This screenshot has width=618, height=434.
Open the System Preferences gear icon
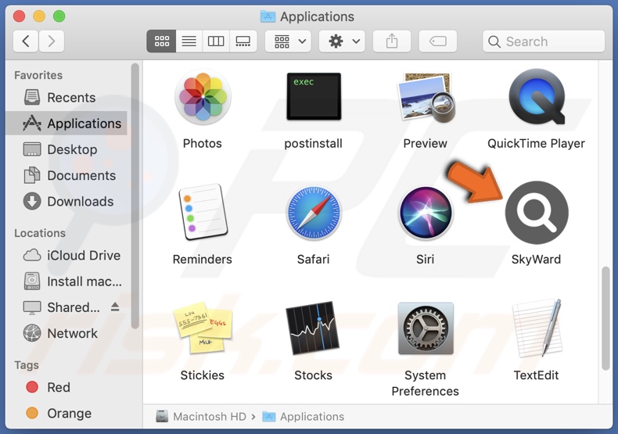click(x=426, y=328)
